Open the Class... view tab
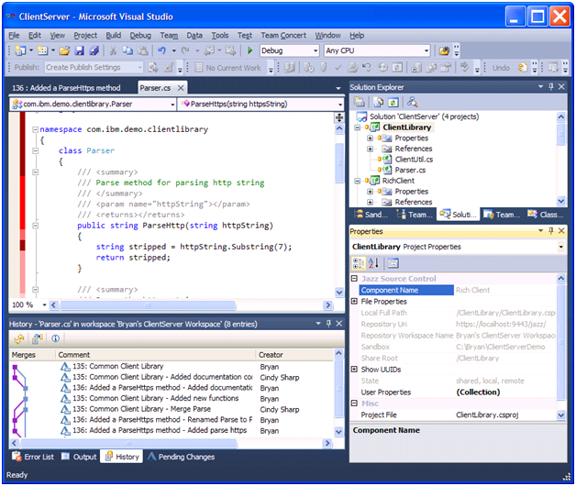Viewport: 576px width, 486px height. 546,215
